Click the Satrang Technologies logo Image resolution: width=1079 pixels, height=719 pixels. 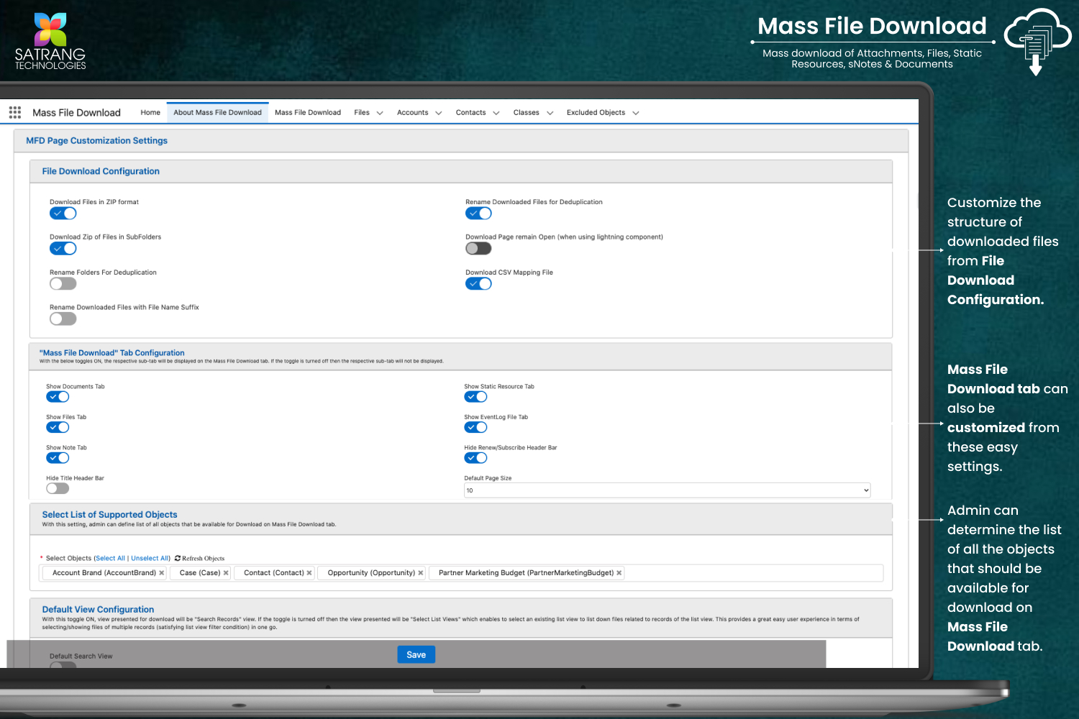tap(50, 42)
